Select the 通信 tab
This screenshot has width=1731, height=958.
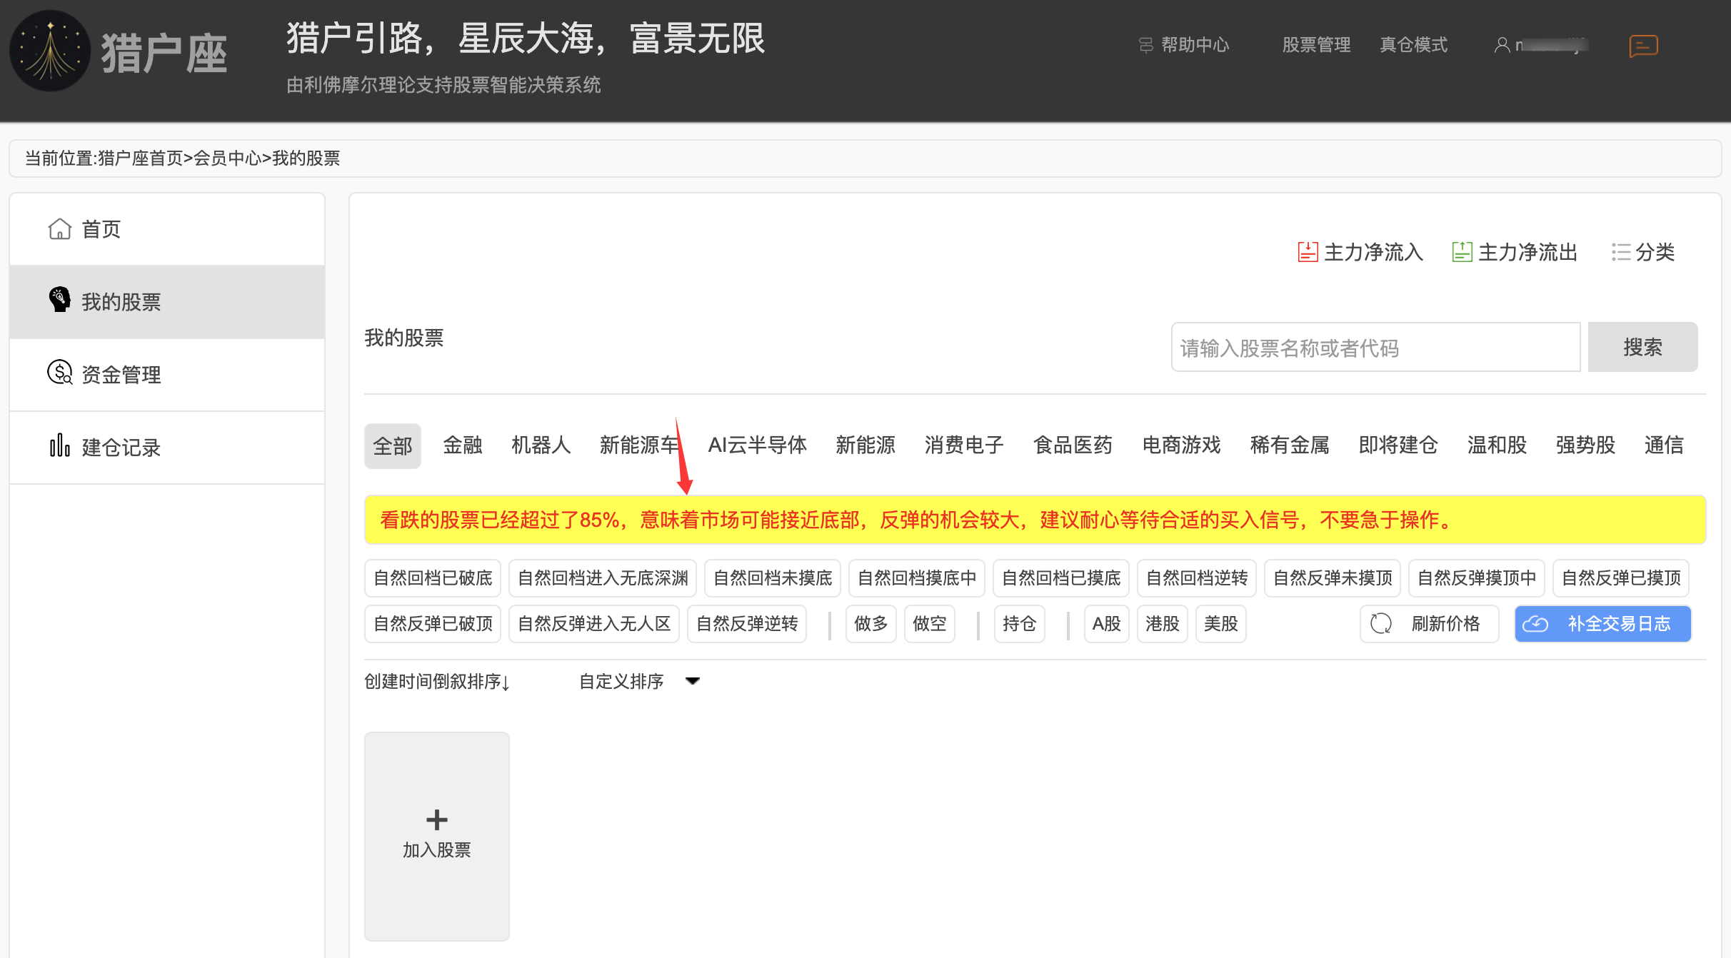[1664, 445]
